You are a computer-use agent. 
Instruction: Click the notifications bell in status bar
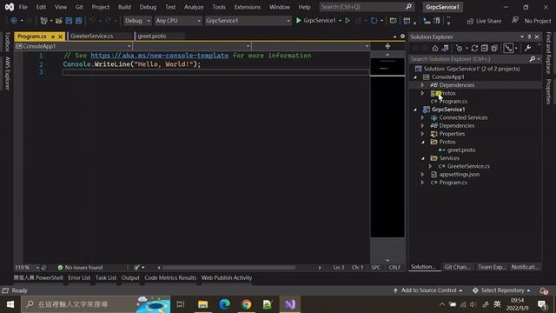click(x=544, y=290)
